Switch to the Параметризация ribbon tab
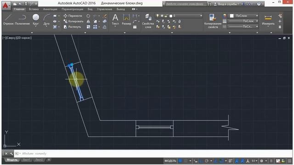Image resolution: width=294 pixels, height=165 pixels. 73,9
